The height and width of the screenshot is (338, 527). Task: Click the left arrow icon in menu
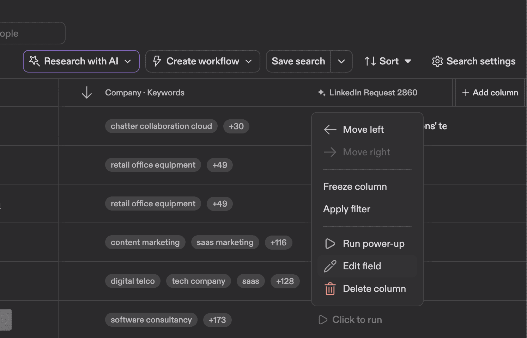(x=330, y=130)
